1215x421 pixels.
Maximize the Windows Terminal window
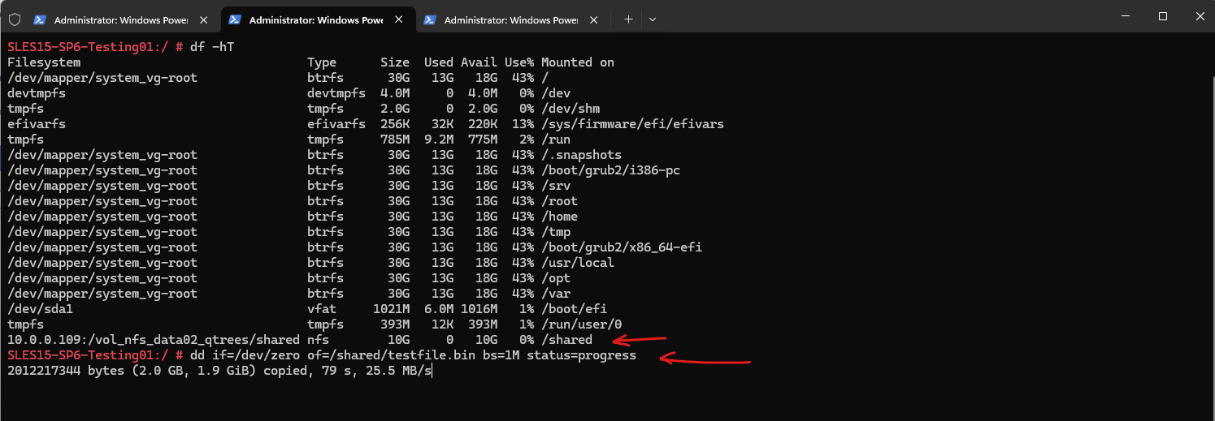(x=1163, y=16)
